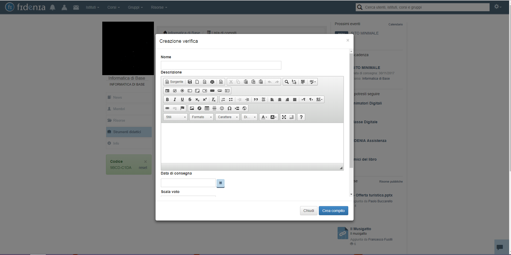Insert a special character (Omega)
The width and height of the screenshot is (511, 255).
(x=229, y=108)
